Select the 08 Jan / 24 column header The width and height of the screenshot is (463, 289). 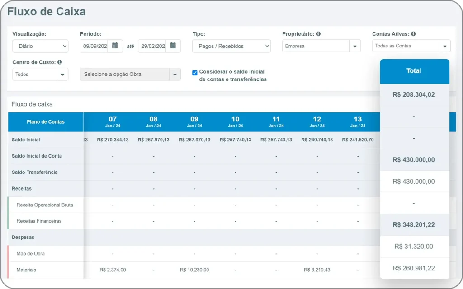pyautogui.click(x=154, y=122)
